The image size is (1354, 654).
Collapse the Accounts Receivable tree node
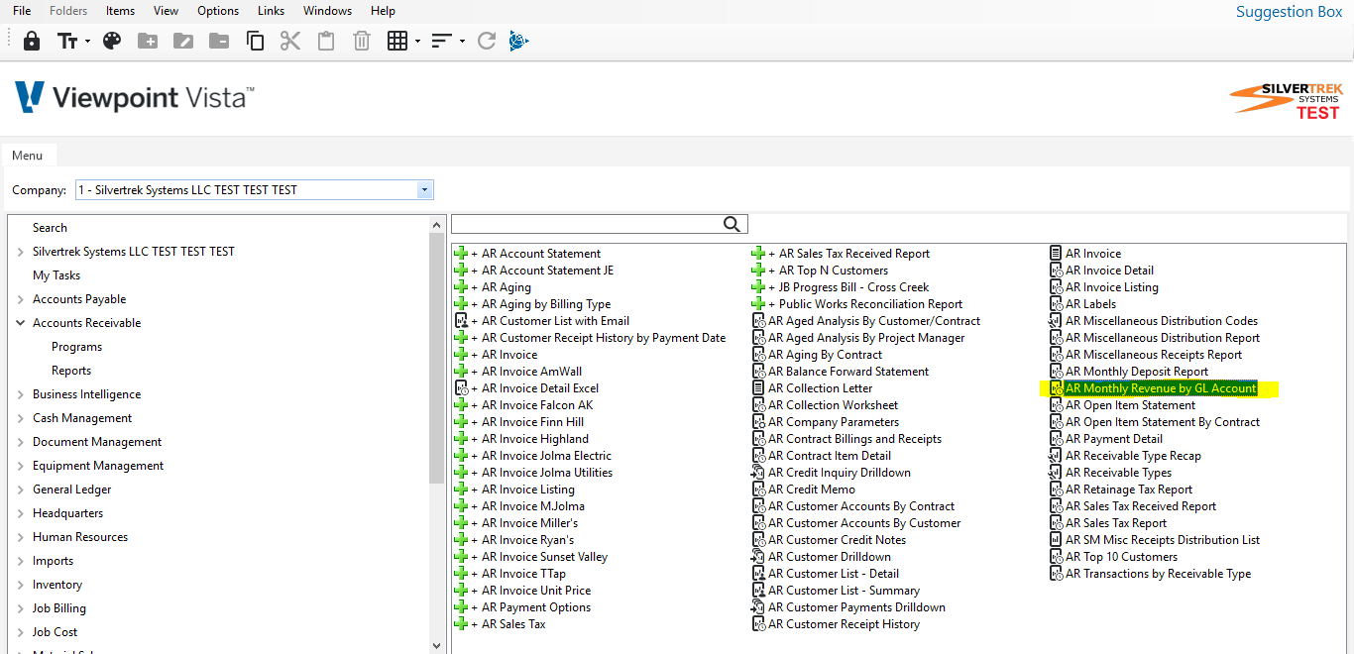20,323
